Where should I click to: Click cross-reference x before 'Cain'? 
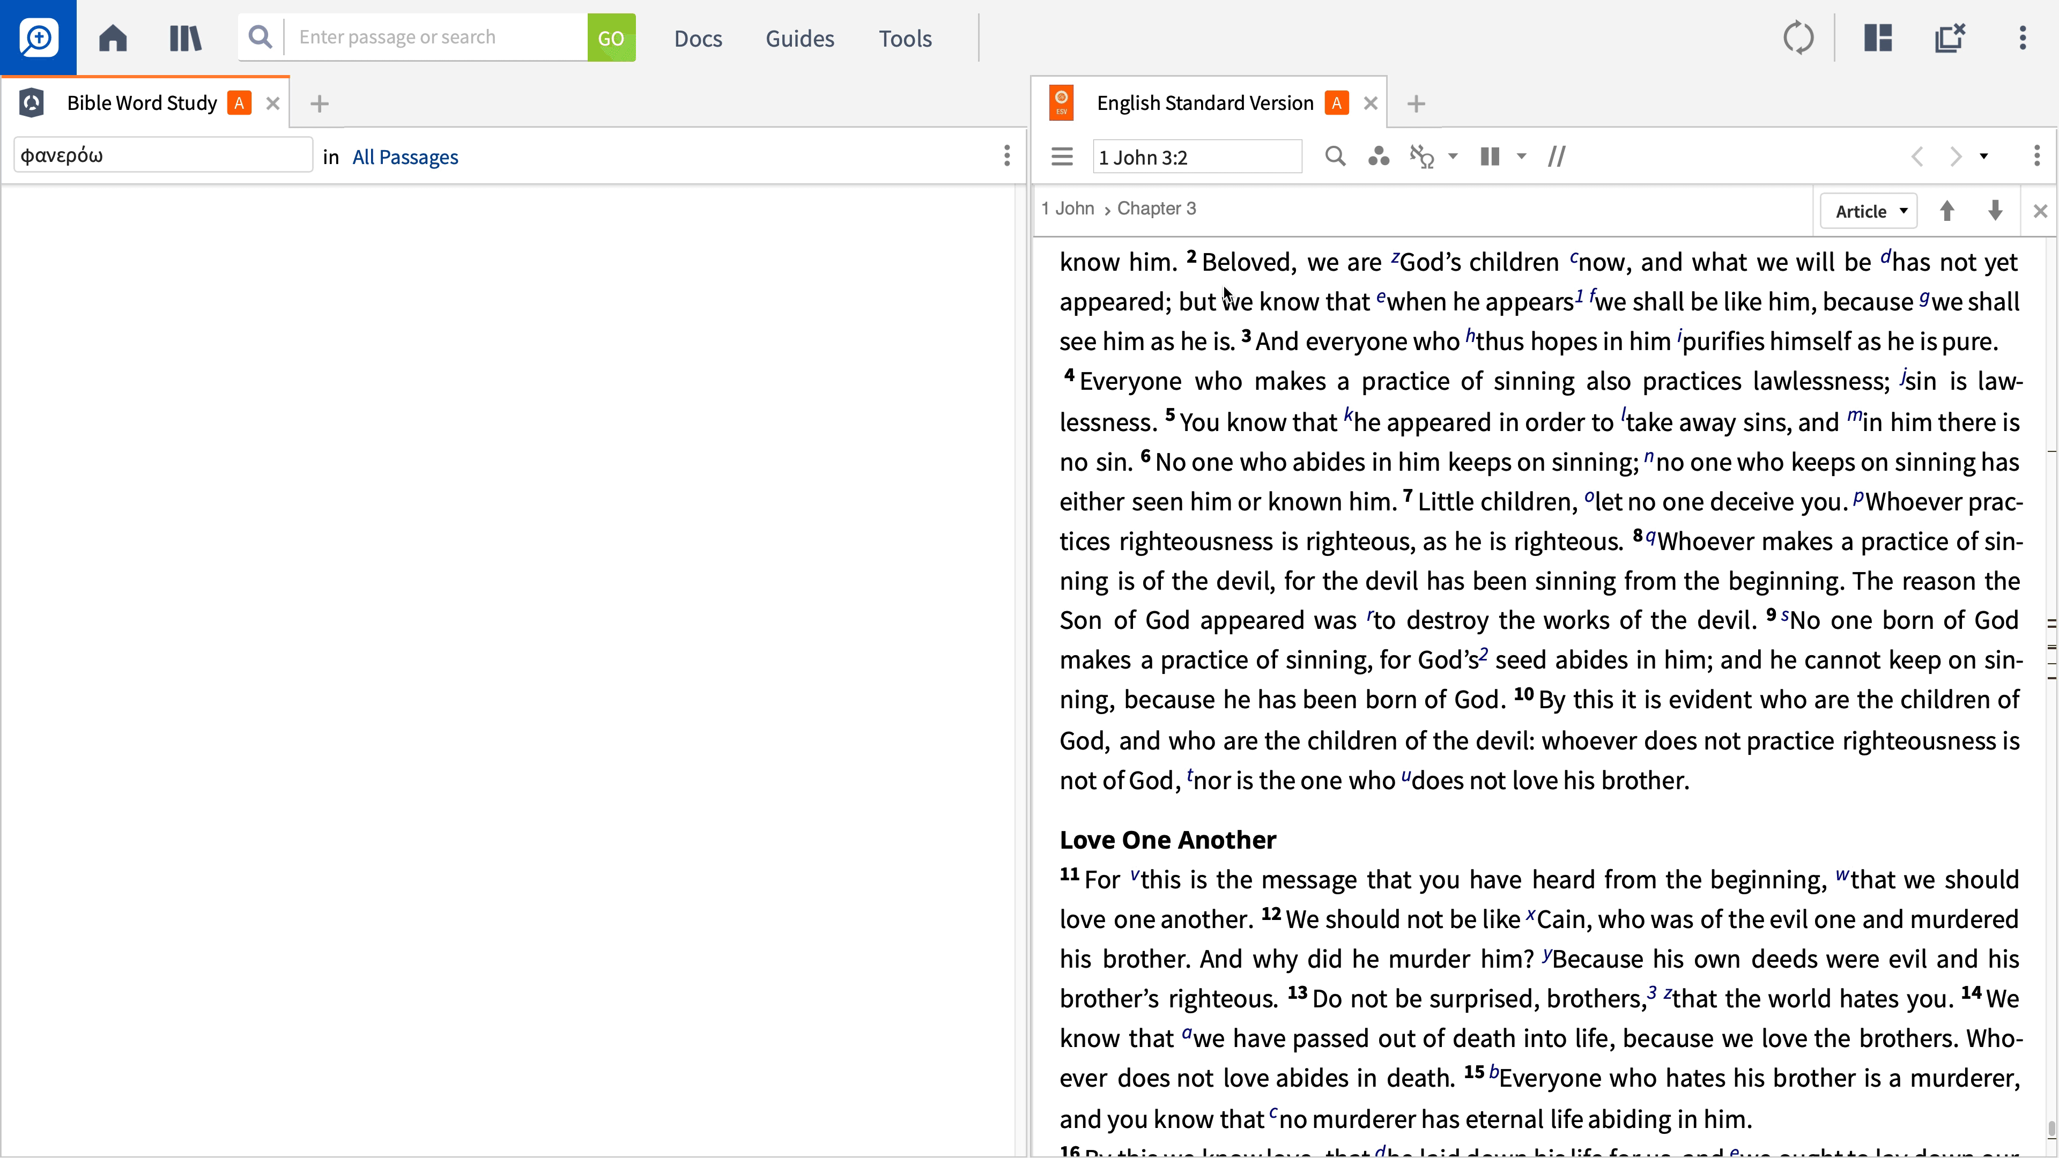point(1531,914)
